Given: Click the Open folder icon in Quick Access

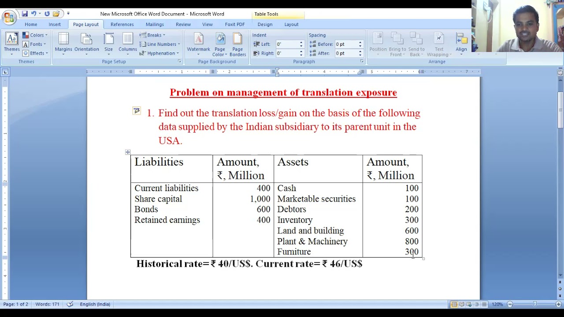Looking at the screenshot, I should pyautogui.click(x=56, y=14).
